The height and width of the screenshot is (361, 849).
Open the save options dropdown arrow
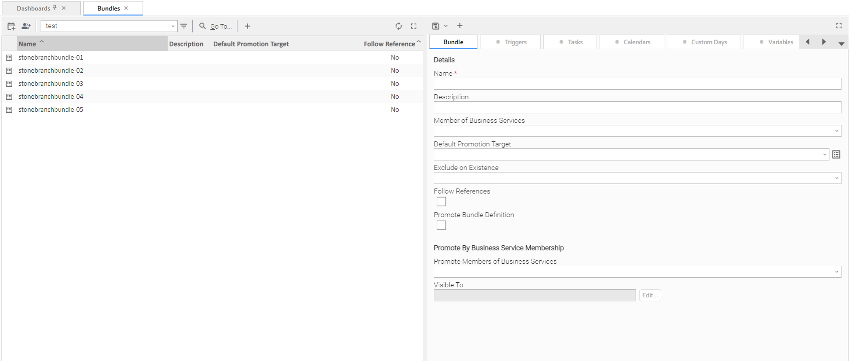pyautogui.click(x=446, y=26)
